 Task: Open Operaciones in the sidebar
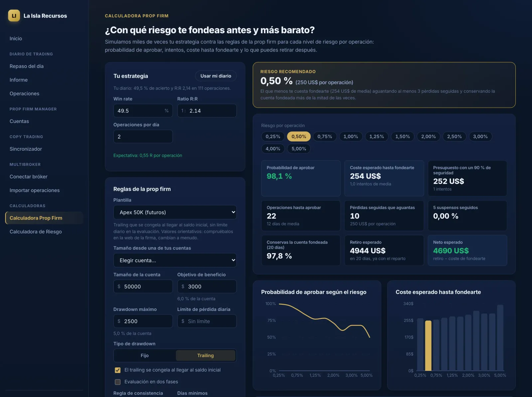point(24,93)
